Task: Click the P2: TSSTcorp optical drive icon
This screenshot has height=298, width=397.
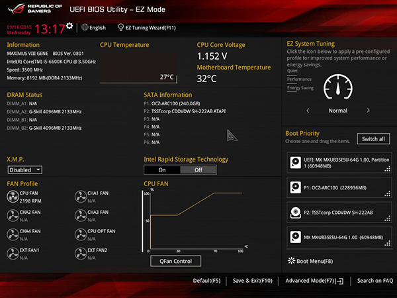Action: (296, 213)
